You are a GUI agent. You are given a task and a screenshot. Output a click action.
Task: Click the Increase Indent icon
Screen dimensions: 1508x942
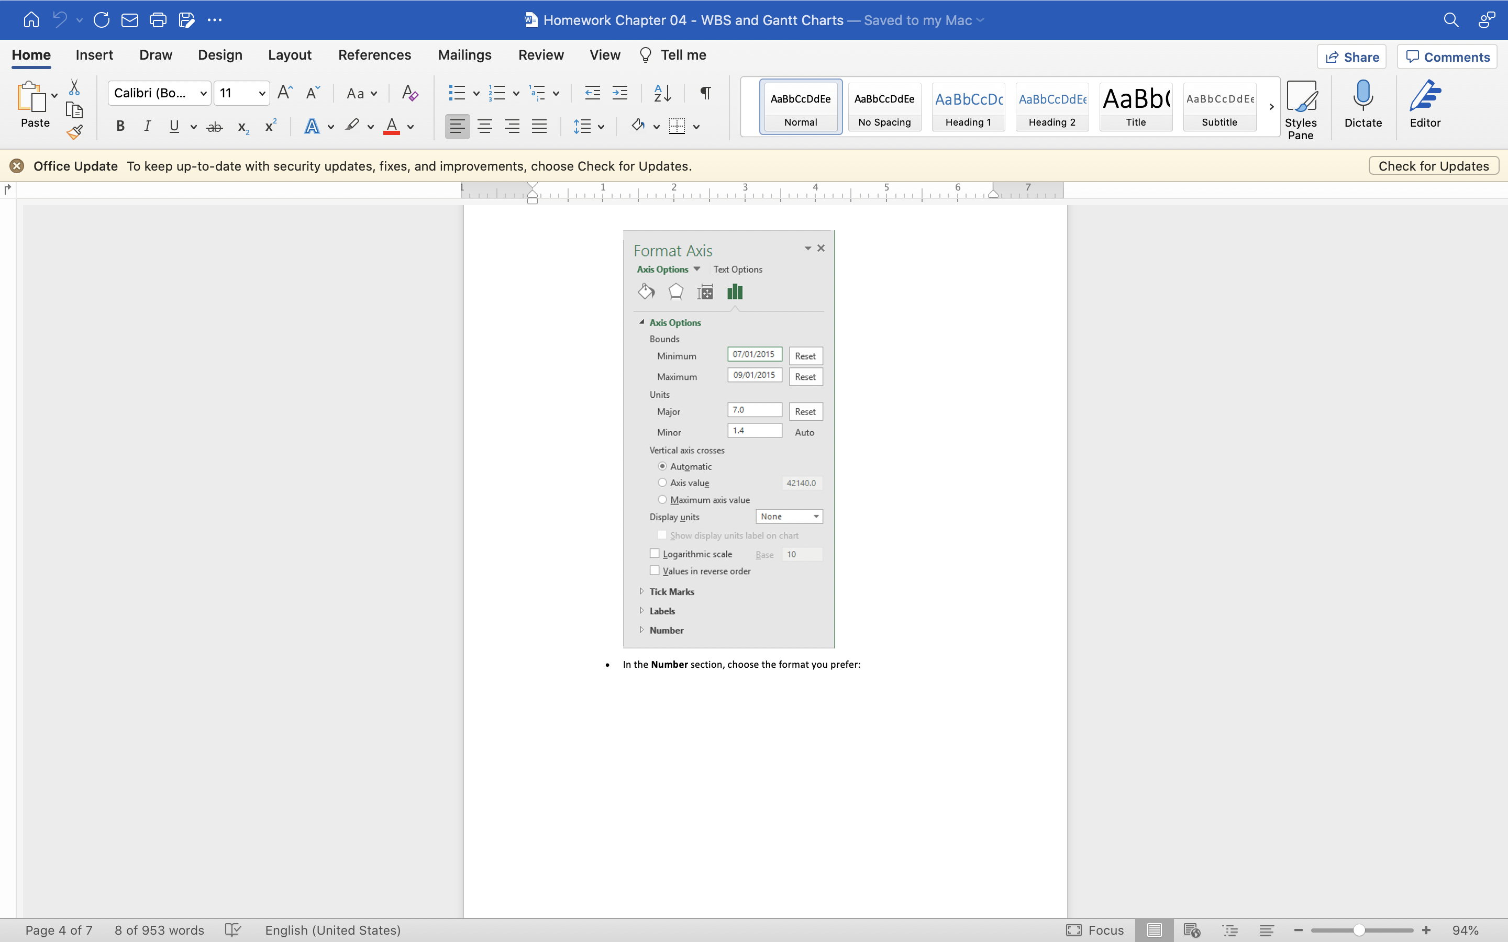[620, 94]
